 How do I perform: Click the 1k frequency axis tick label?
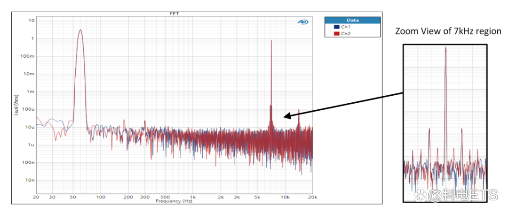(x=193, y=197)
